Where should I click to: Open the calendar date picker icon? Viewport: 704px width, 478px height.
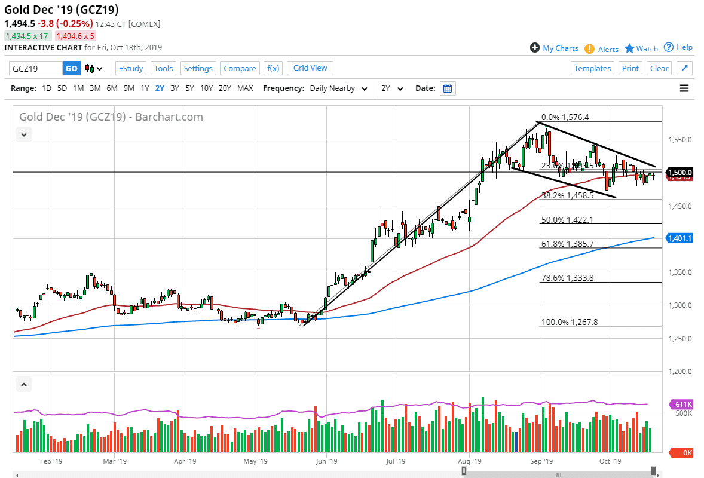(448, 88)
